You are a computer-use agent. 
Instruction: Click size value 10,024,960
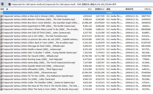(x=87, y=39)
